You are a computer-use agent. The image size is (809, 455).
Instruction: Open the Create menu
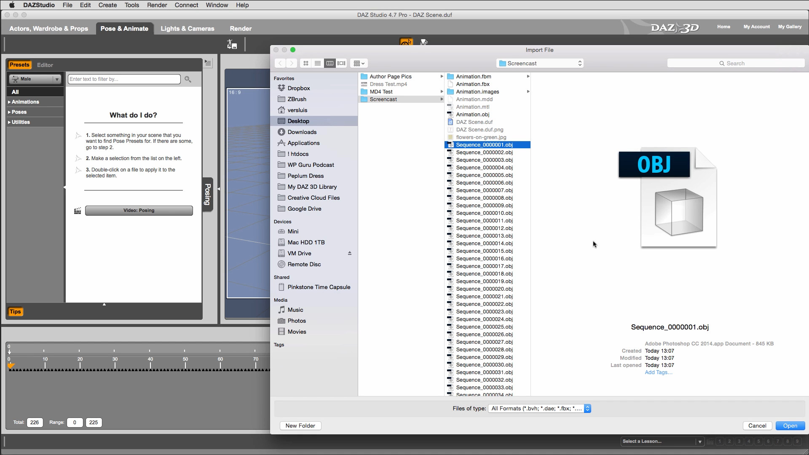tap(107, 5)
